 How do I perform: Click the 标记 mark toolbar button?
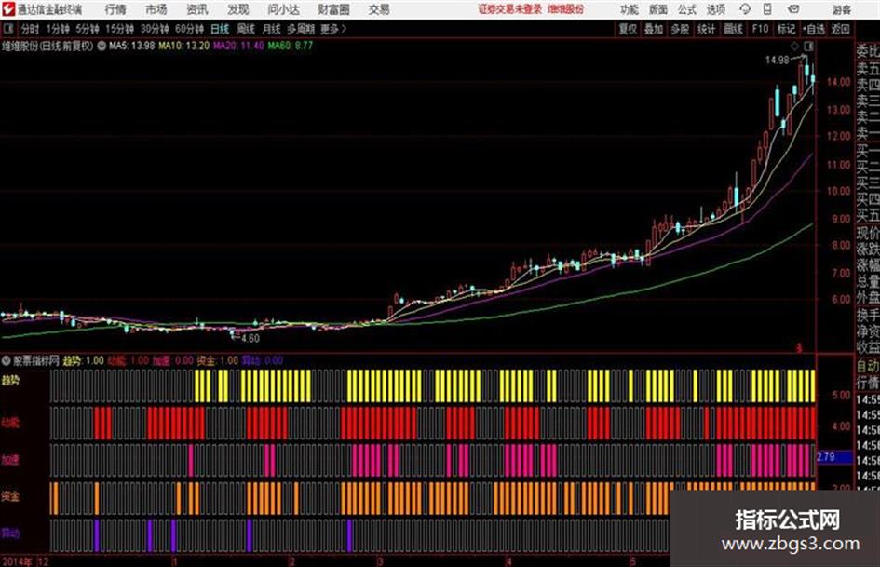point(786,29)
